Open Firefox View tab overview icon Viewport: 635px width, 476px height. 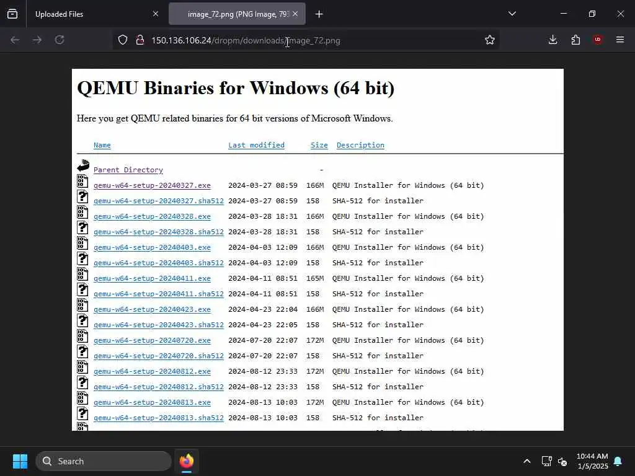click(x=12, y=14)
